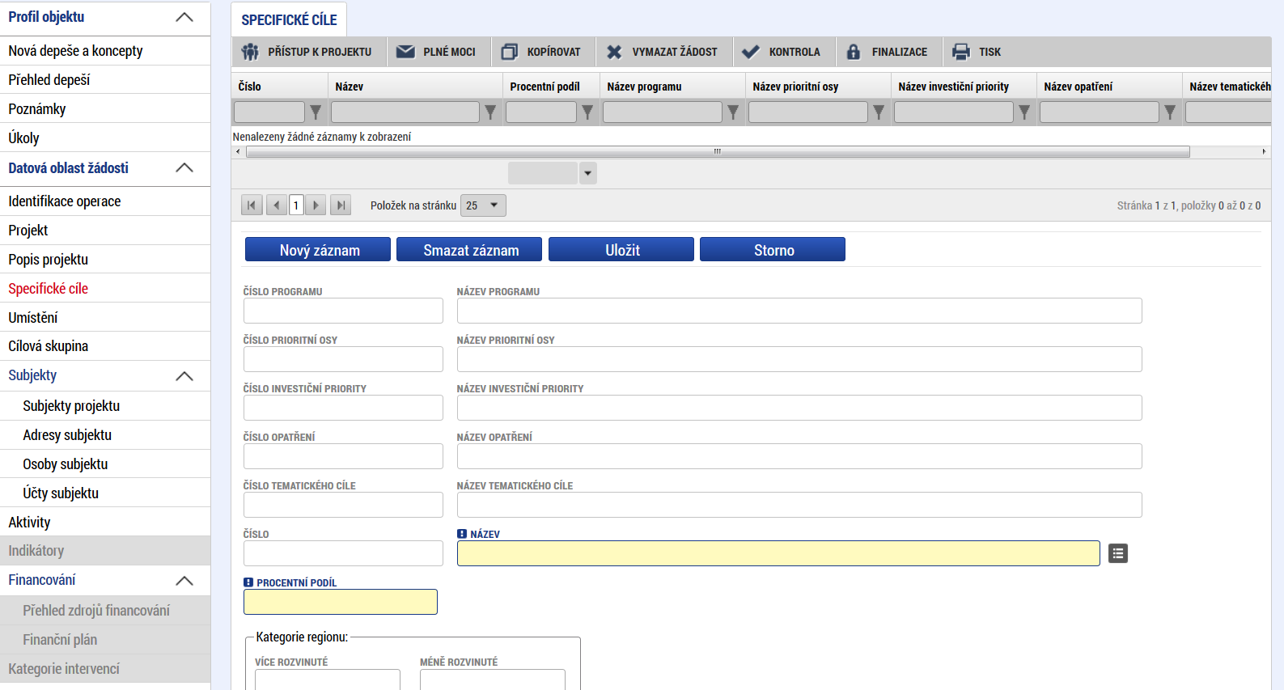The width and height of the screenshot is (1284, 690).
Task: Open Přístup k projektu people icon
Action: (250, 52)
